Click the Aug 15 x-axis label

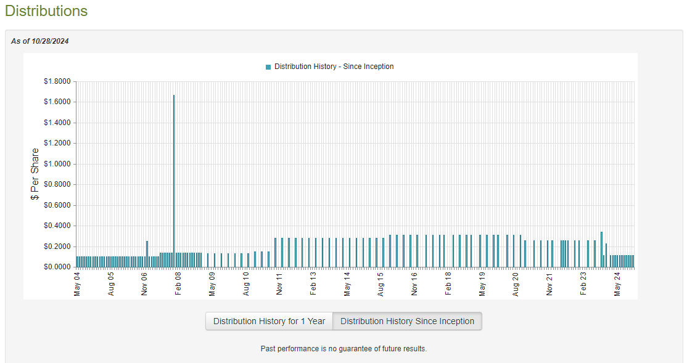[381, 284]
